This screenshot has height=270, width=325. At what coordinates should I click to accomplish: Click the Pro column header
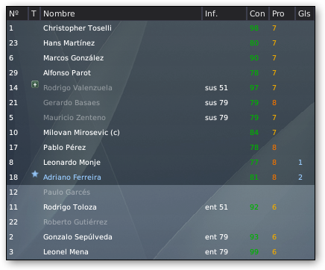(x=282, y=13)
